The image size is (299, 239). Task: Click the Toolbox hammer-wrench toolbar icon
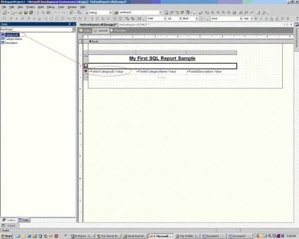click(182, 13)
